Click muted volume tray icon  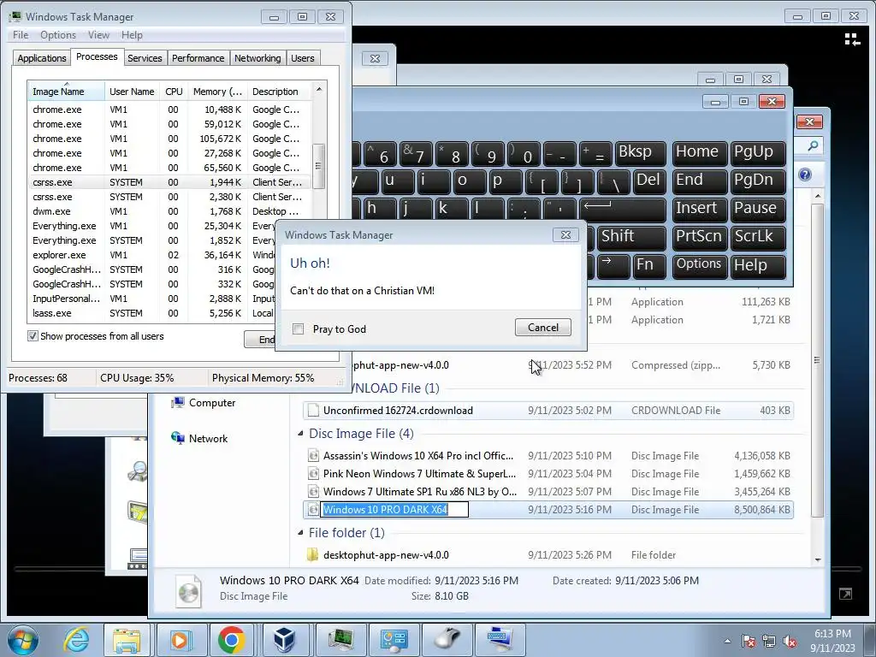pos(790,641)
